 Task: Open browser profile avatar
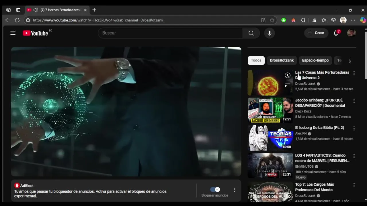(343, 20)
